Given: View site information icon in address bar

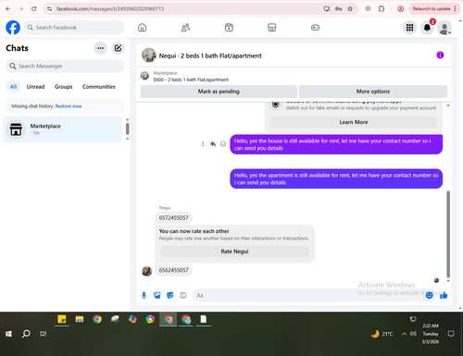Looking at the screenshot, I should click(x=49, y=8).
